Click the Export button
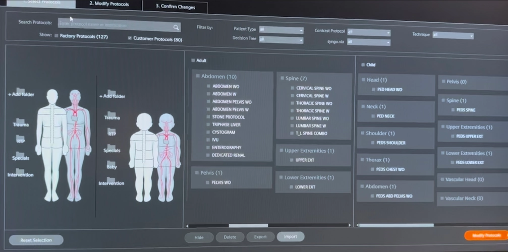Viewport: 508px width, 252px height. [260, 237]
